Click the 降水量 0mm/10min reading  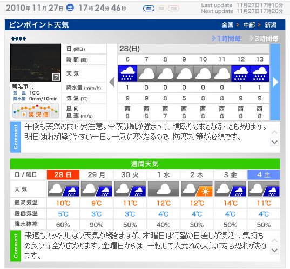pos(35,99)
